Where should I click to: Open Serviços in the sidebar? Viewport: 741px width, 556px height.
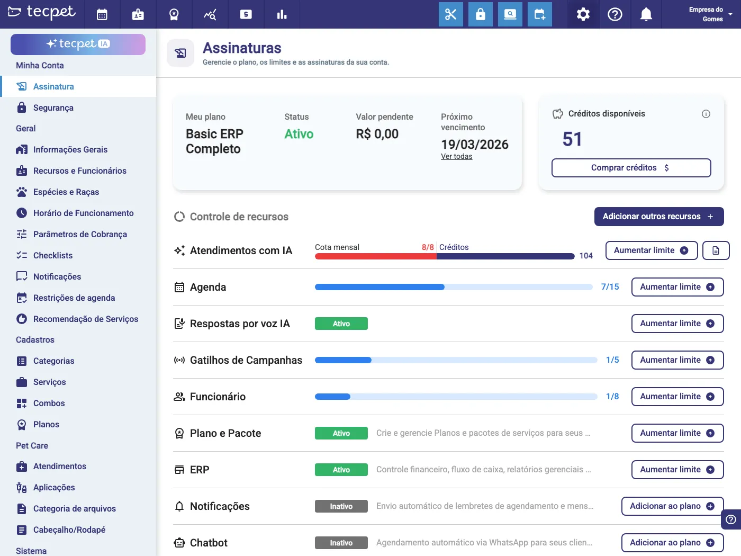[78, 382]
